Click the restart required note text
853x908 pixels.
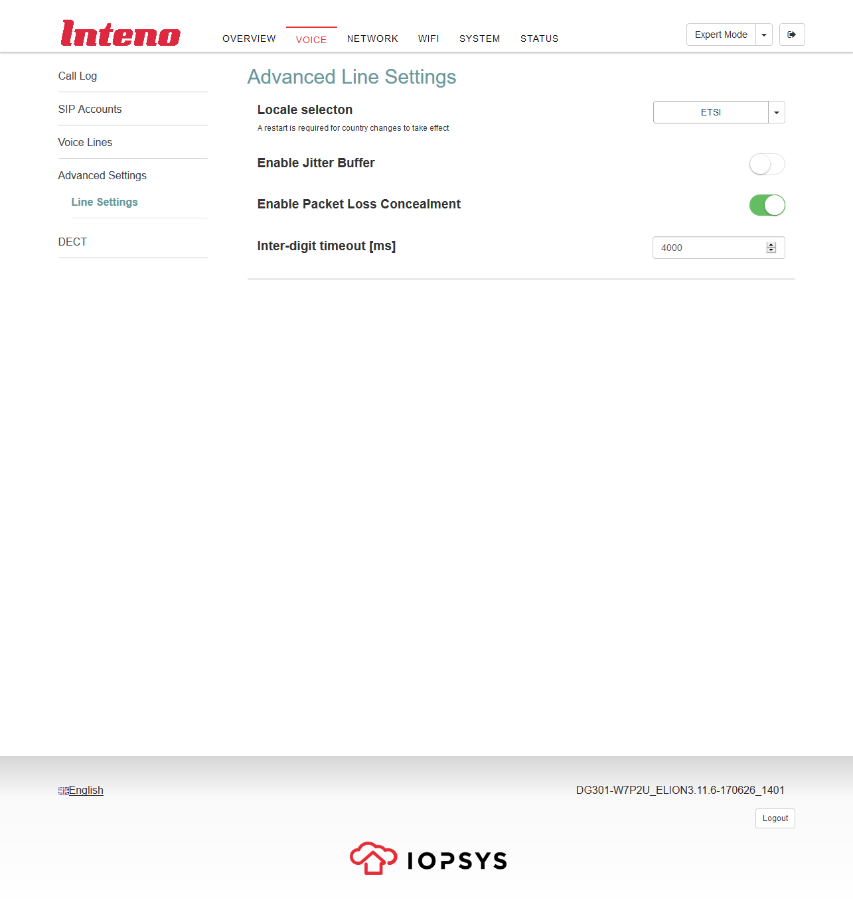pos(353,128)
